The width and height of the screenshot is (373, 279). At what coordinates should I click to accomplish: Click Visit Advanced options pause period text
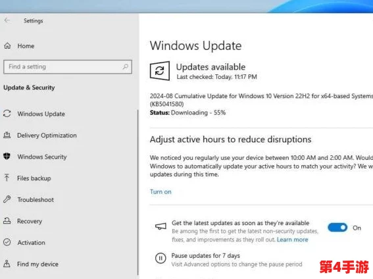[237, 265]
